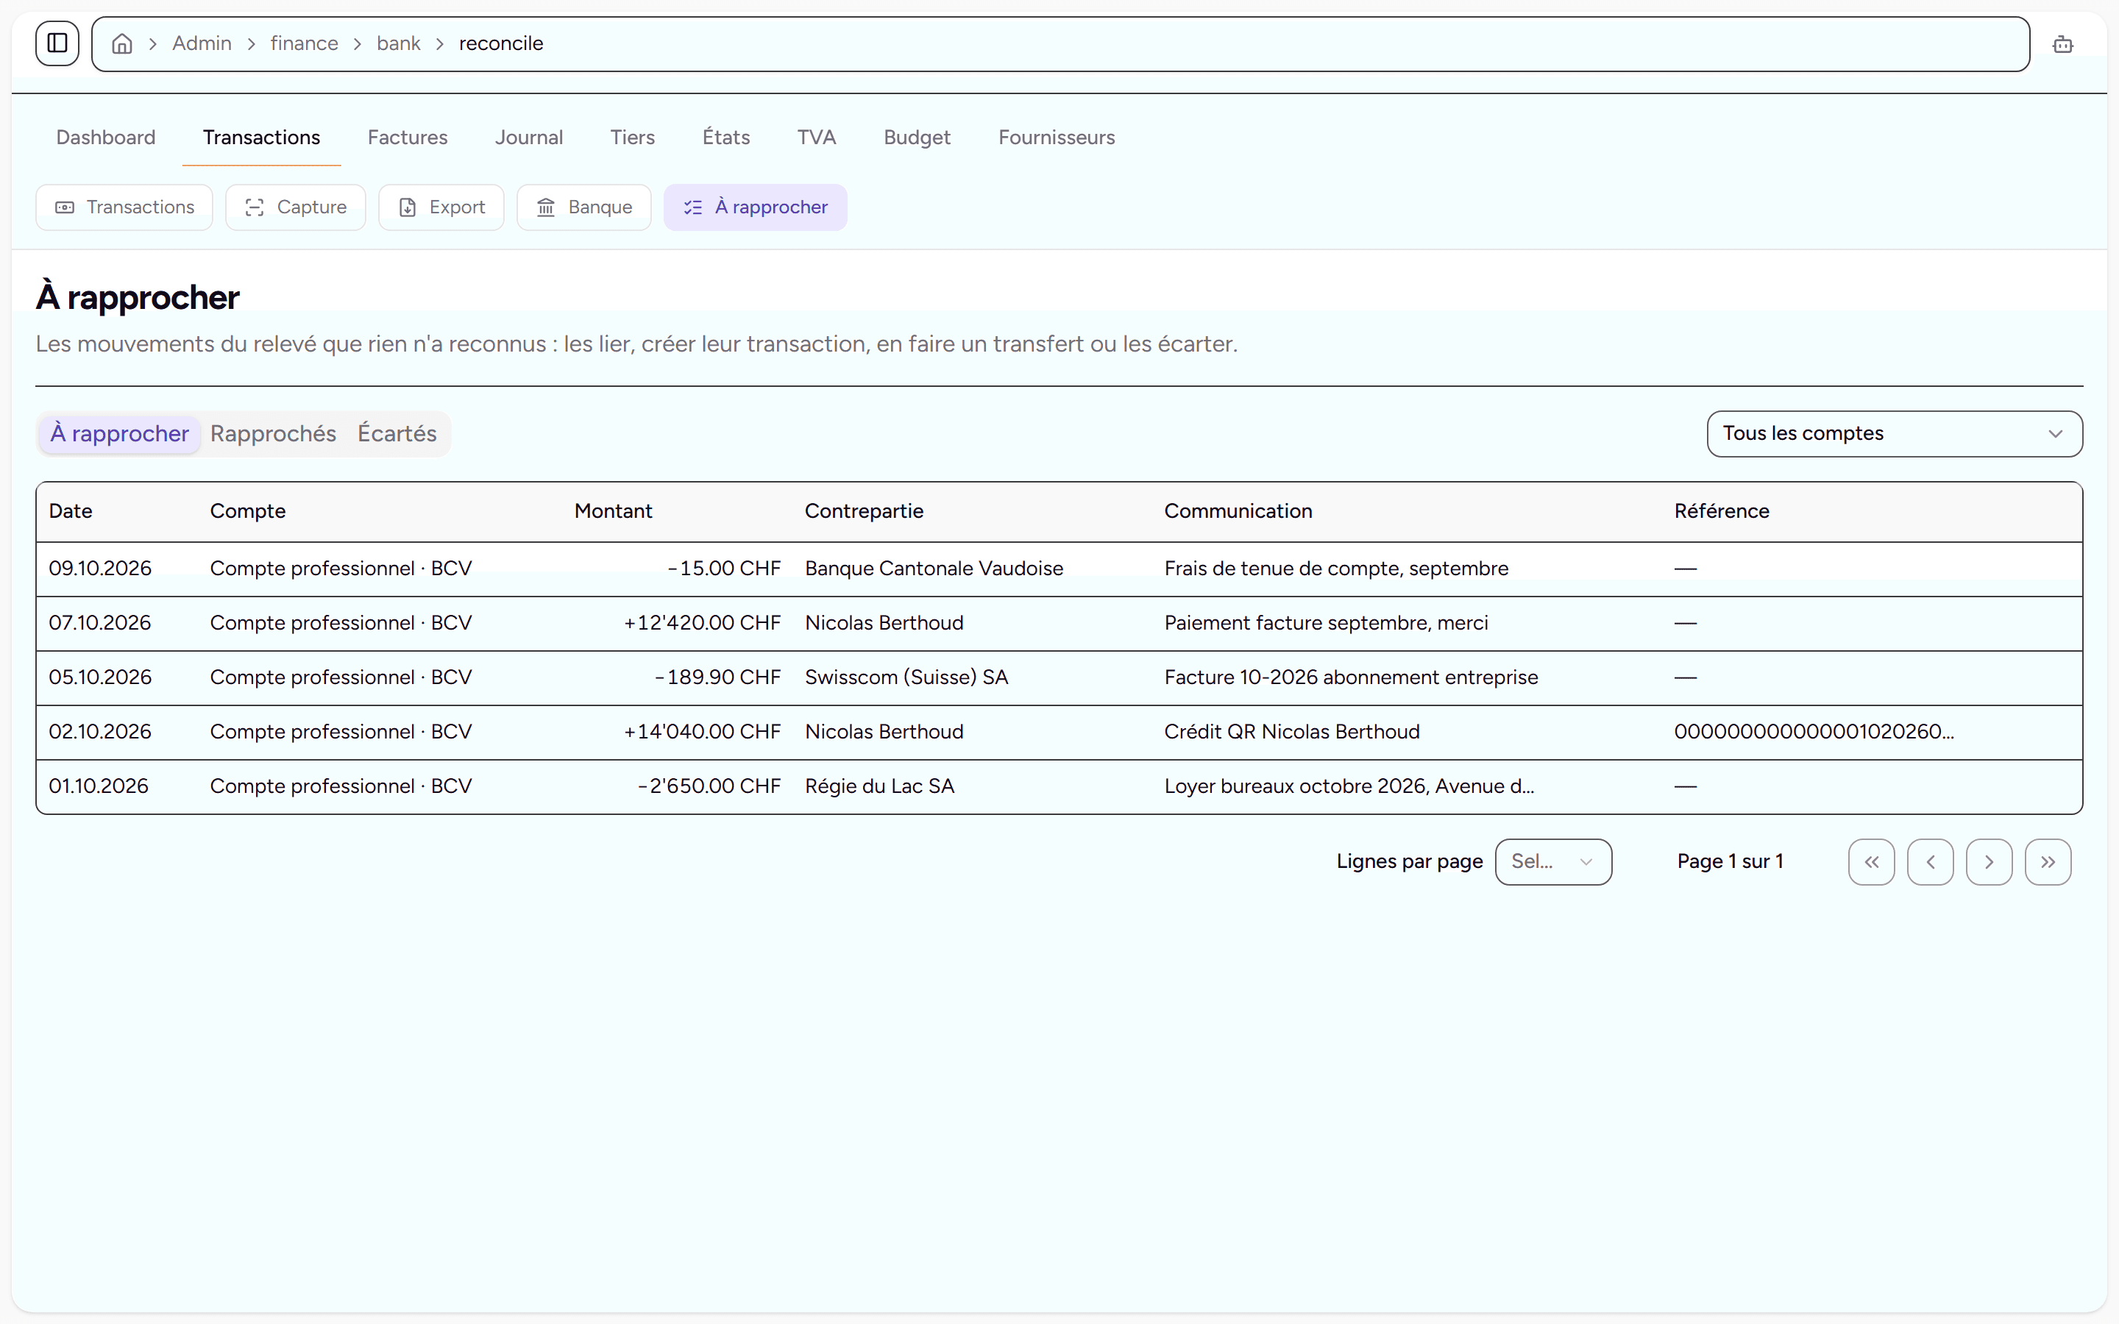Switch to the Factures tab
Image resolution: width=2119 pixels, height=1324 pixels.
(408, 138)
